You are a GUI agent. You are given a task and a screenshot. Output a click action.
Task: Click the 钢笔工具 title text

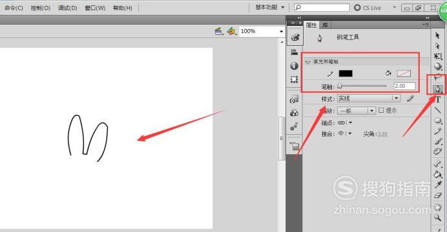348,37
